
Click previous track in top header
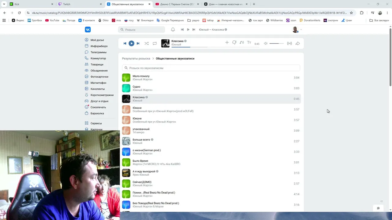pos(182,30)
